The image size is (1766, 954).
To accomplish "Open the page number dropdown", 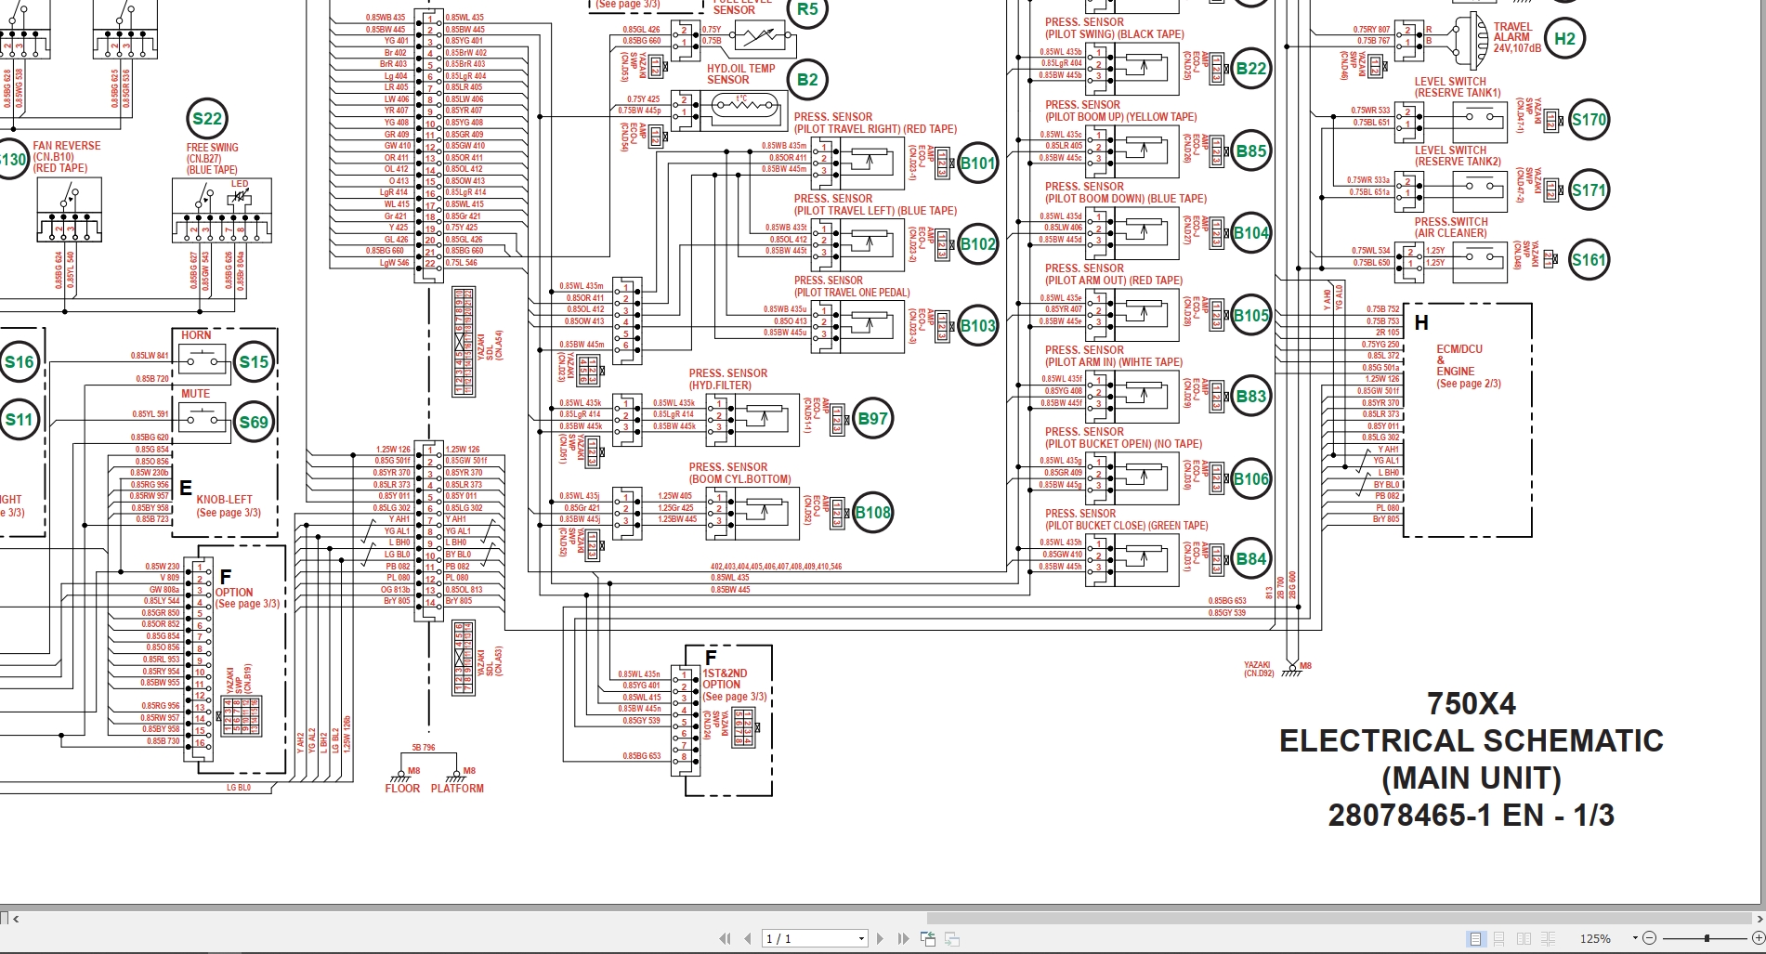I will pos(861,938).
